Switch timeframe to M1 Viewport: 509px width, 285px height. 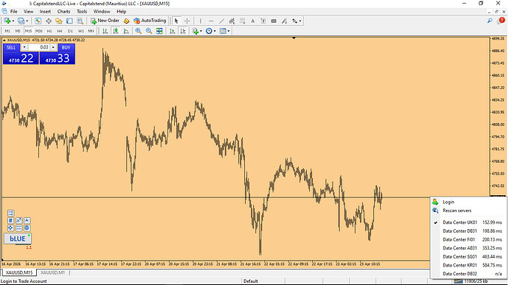7,31
